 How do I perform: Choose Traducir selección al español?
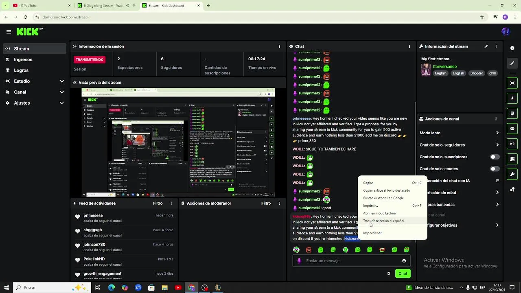point(392,221)
